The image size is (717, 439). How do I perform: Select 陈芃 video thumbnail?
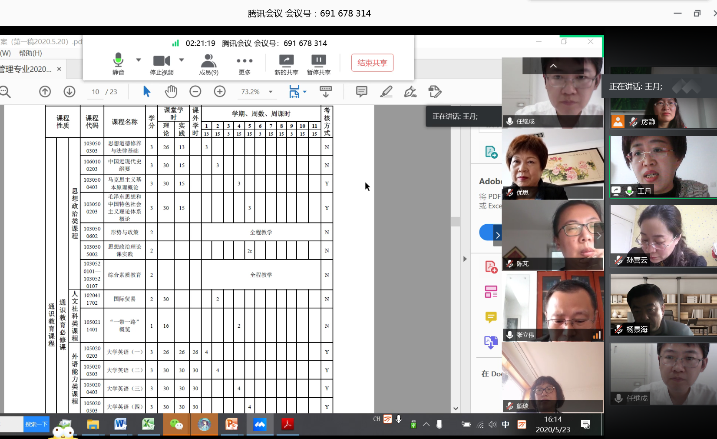(553, 235)
